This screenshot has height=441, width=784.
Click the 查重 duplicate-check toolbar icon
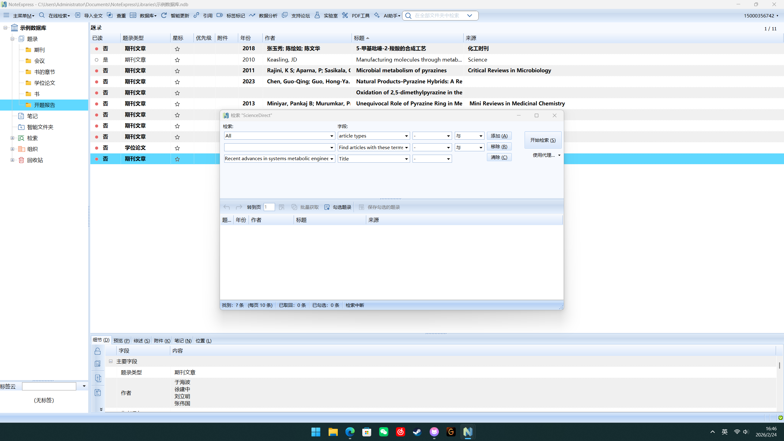(110, 15)
